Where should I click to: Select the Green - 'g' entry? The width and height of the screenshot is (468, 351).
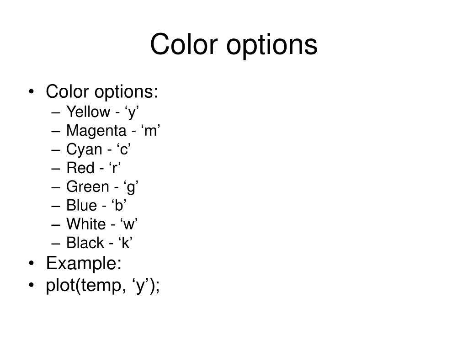point(102,187)
